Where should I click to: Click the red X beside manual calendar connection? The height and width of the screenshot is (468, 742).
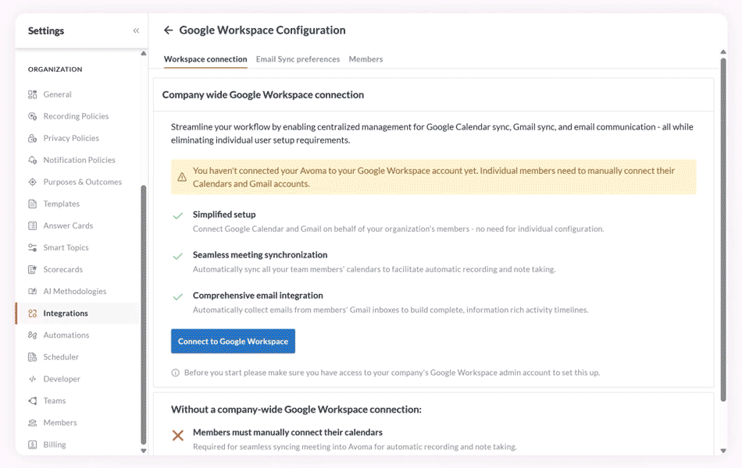[178, 435]
